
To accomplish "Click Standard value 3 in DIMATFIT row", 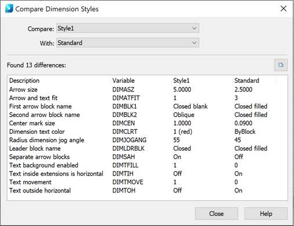I will [236, 98].
